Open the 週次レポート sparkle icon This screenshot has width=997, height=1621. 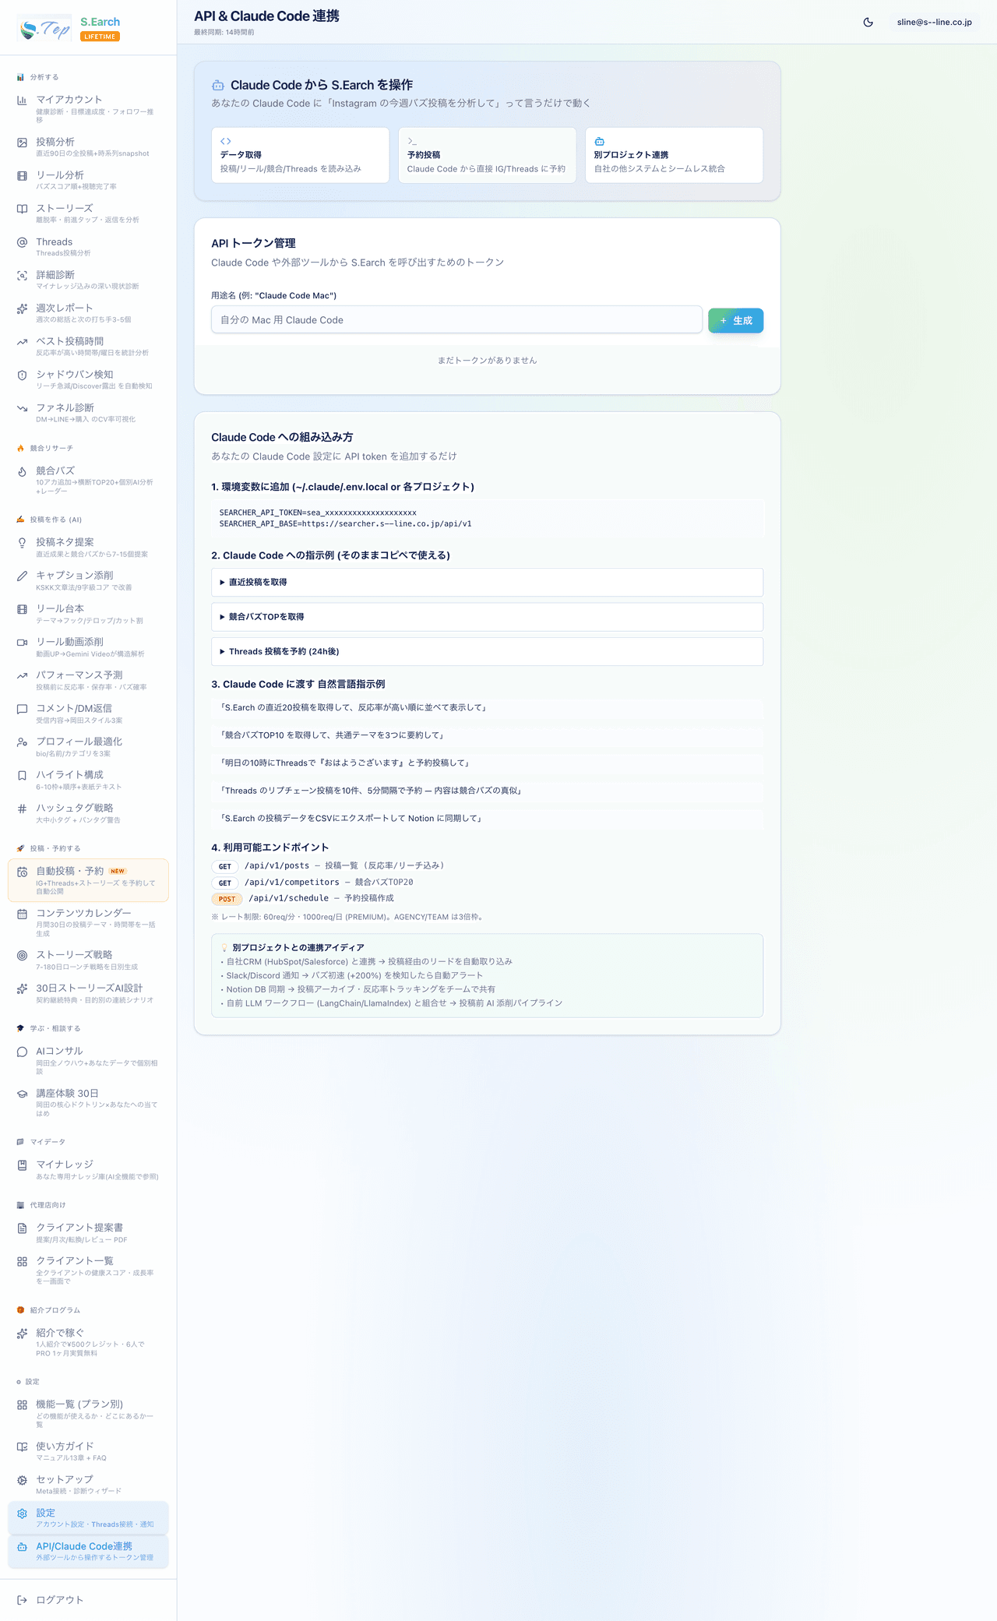coord(22,308)
